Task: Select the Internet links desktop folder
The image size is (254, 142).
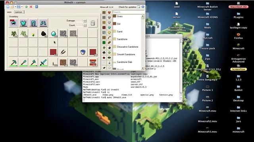Action: click(239, 109)
